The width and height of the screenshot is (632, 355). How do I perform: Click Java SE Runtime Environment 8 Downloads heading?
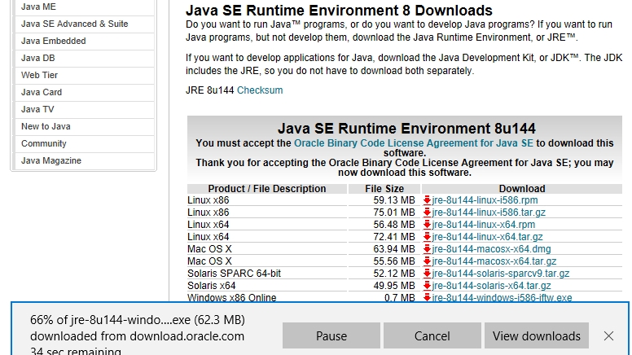point(339,10)
